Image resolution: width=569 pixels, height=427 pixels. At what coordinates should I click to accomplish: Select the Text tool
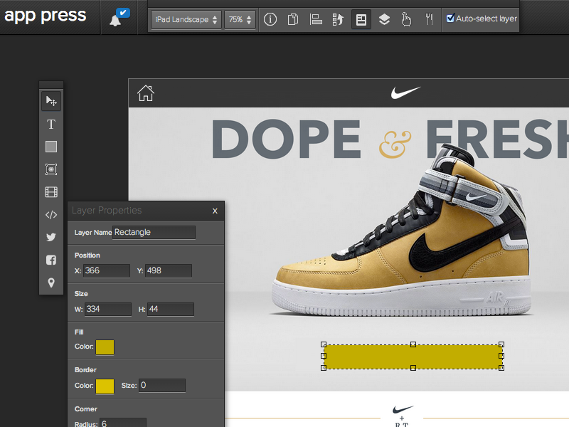(51, 125)
